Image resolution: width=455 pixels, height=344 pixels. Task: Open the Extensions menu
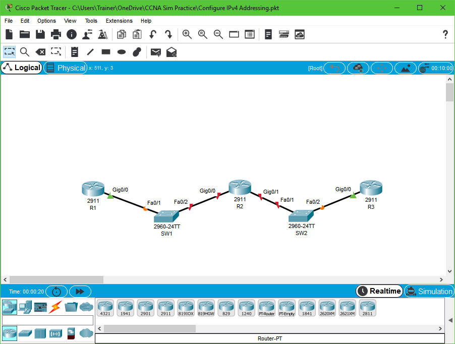coord(119,21)
